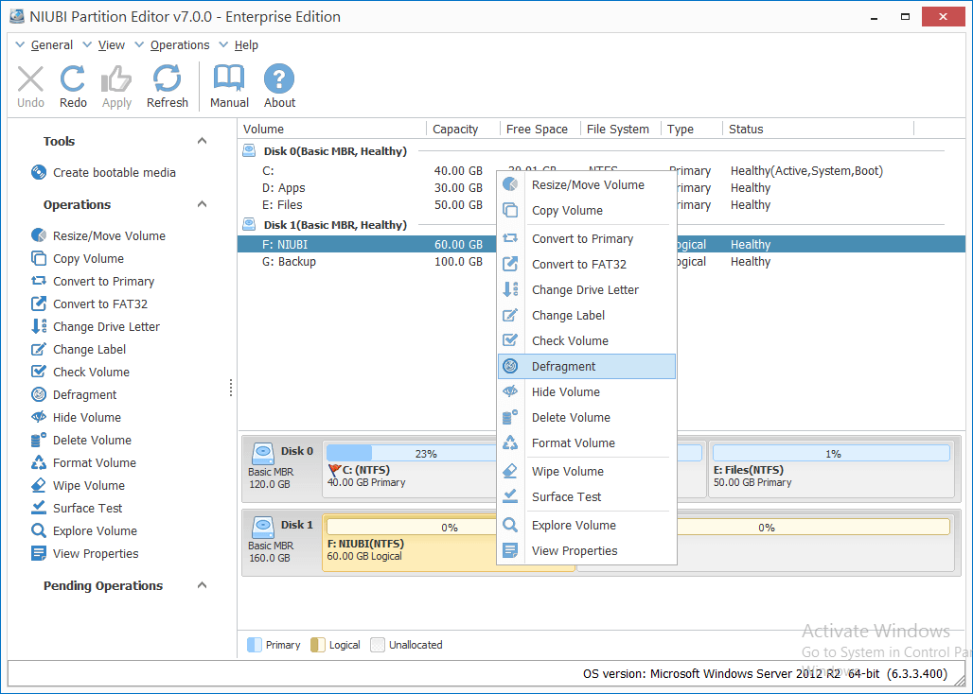Select the E: Files volume row
Screen dimensions: 973x694
601,204
